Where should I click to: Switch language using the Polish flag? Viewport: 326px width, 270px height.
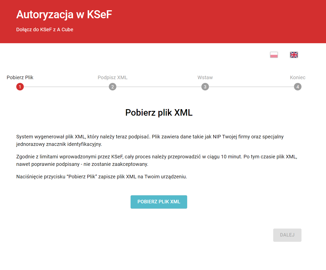(274, 55)
